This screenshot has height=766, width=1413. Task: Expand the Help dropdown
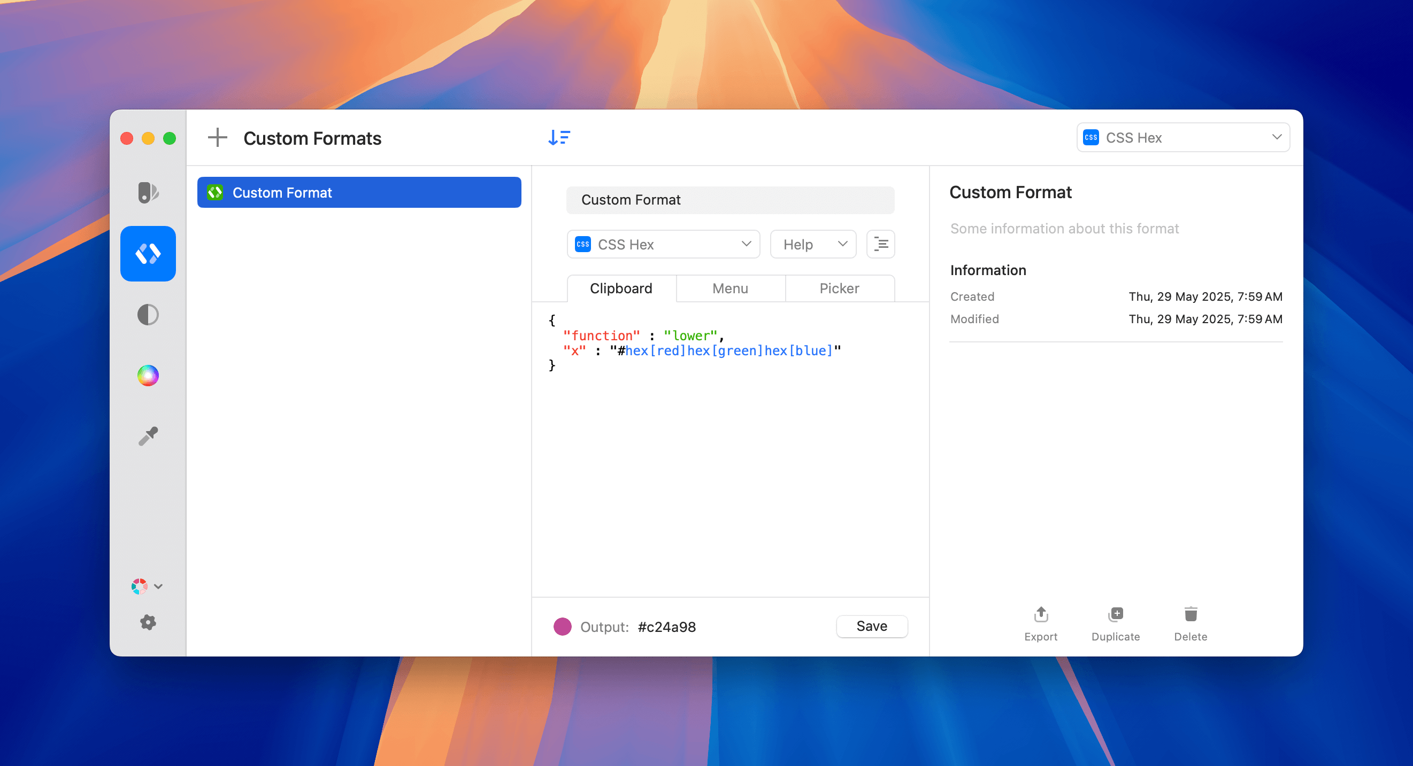click(x=812, y=244)
